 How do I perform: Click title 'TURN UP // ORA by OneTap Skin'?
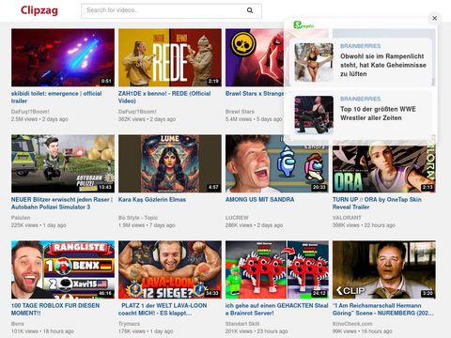point(377,203)
